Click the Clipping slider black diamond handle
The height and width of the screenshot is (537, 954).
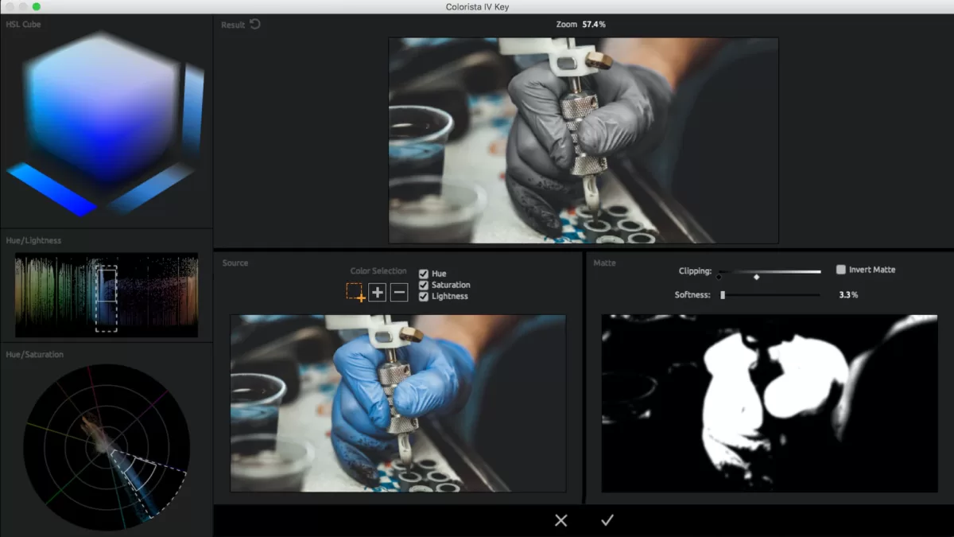719,277
